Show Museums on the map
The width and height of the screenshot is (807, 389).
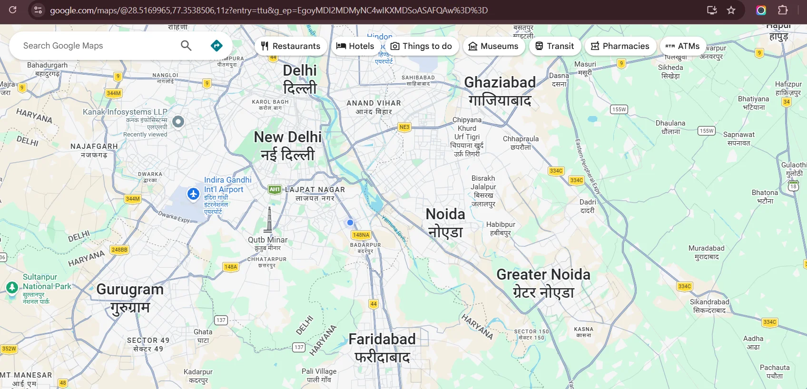coord(493,46)
